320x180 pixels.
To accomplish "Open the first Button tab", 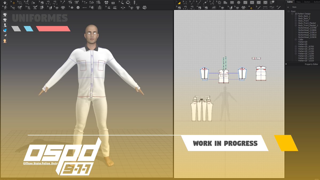I will point(307,2).
